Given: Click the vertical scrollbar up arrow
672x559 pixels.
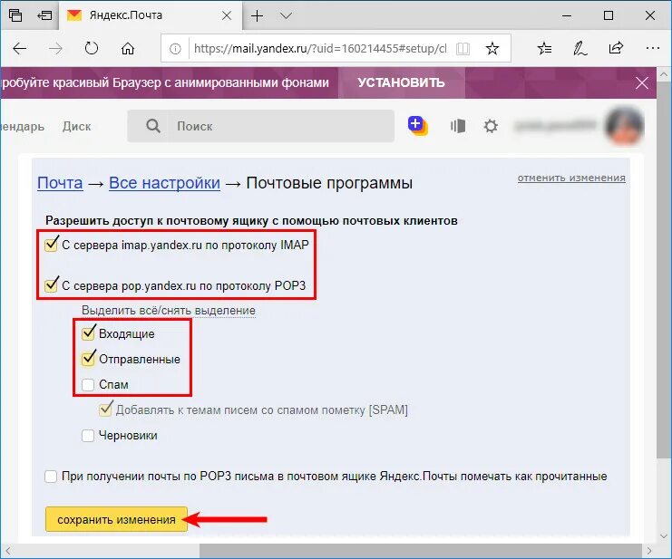Looking at the screenshot, I should click(x=664, y=74).
